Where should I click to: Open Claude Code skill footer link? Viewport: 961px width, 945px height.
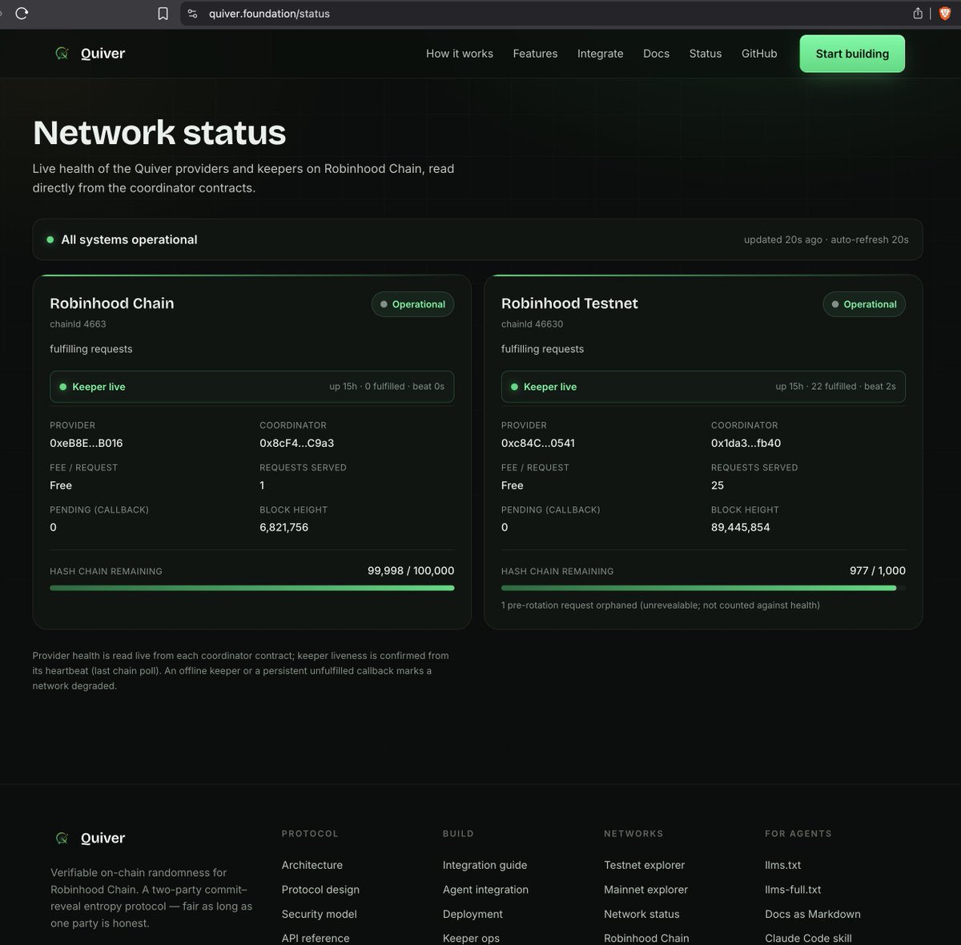tap(808, 938)
